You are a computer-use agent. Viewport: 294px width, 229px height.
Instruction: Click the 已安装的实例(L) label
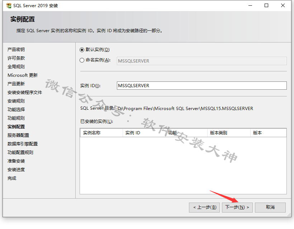(96, 121)
